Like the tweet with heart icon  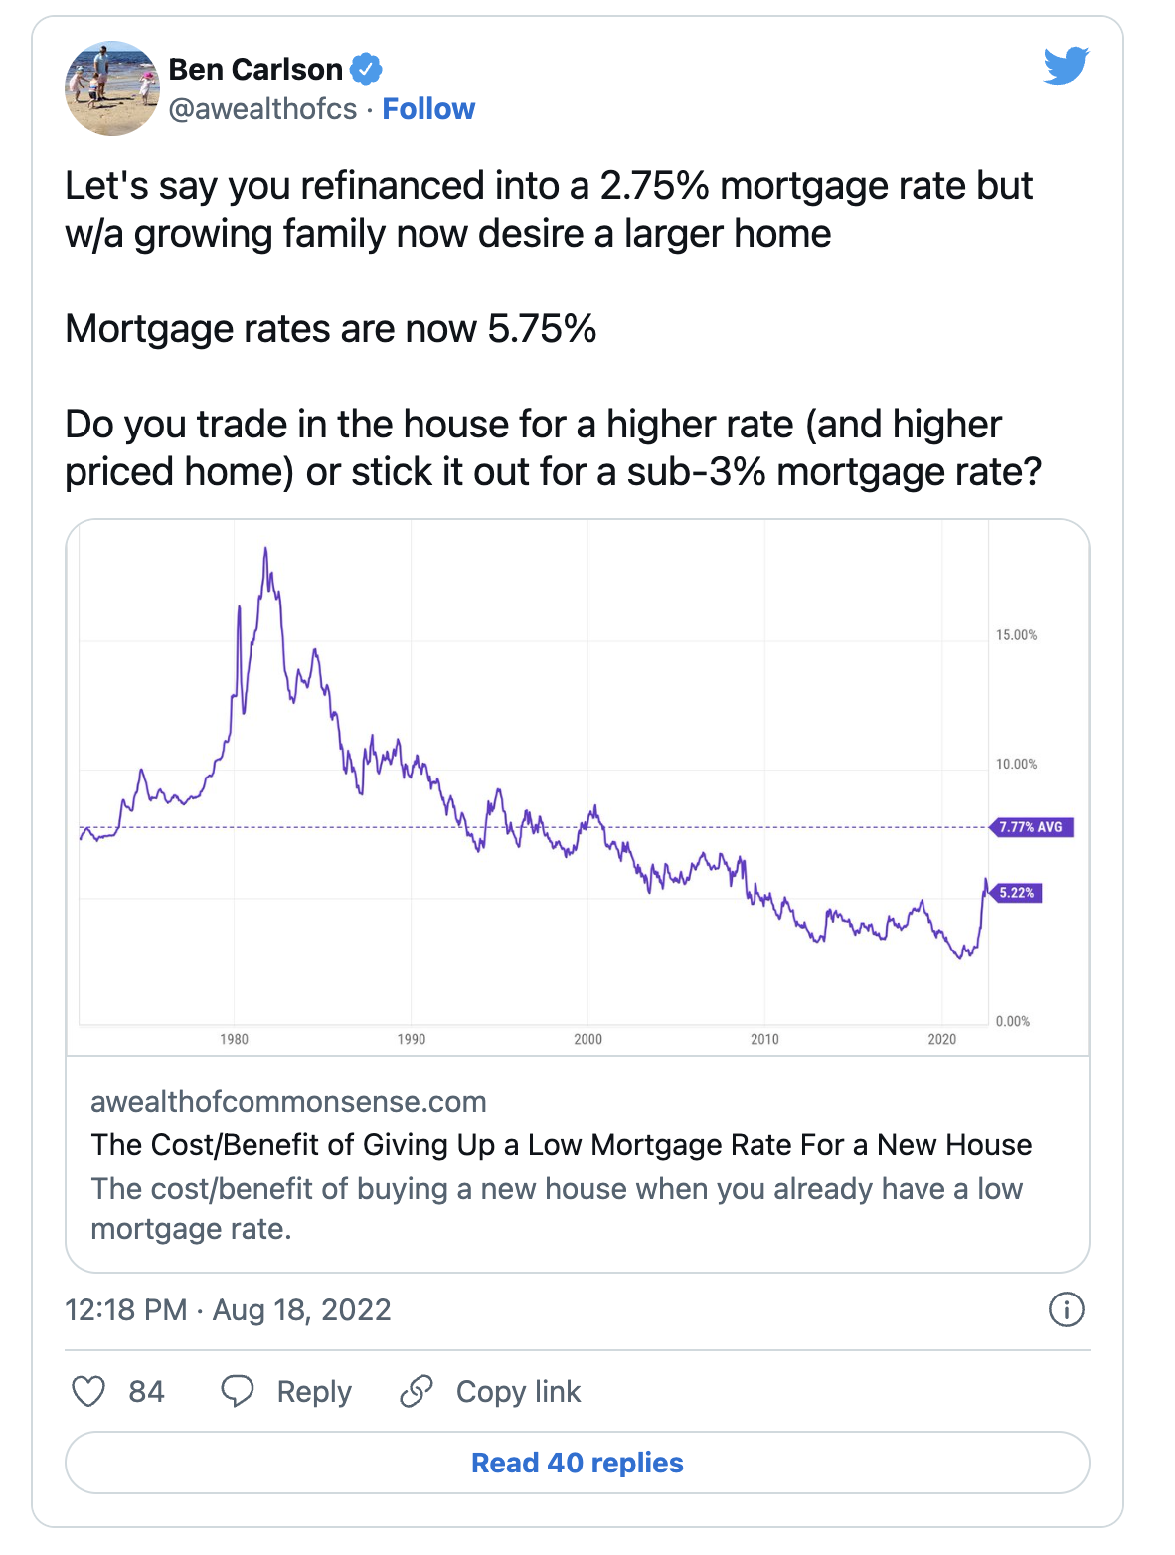tap(88, 1391)
